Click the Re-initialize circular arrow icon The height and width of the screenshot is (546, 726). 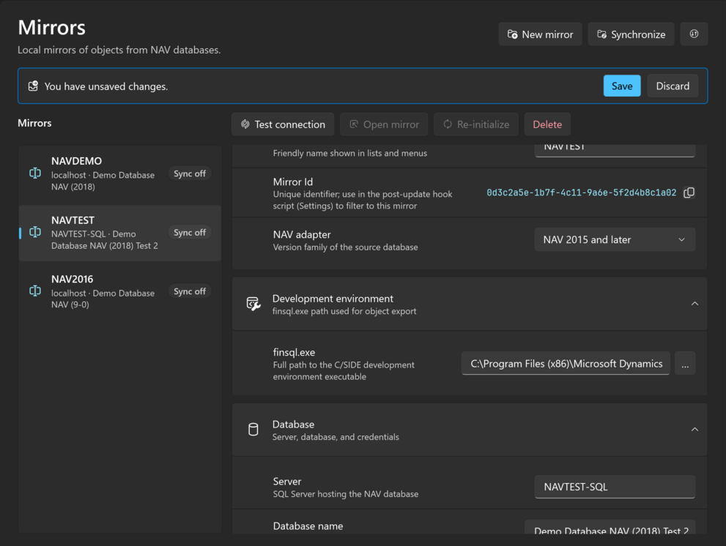click(x=448, y=124)
